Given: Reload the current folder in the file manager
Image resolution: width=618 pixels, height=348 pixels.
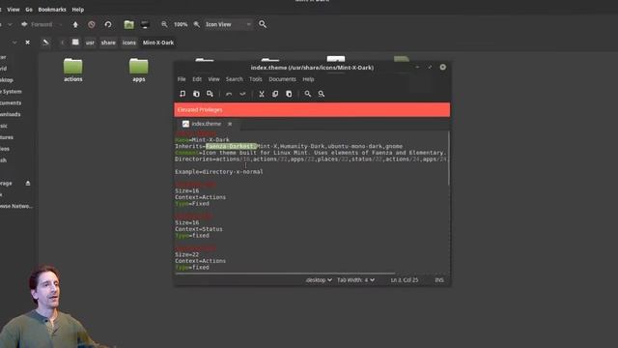Looking at the screenshot, I should point(108,24).
